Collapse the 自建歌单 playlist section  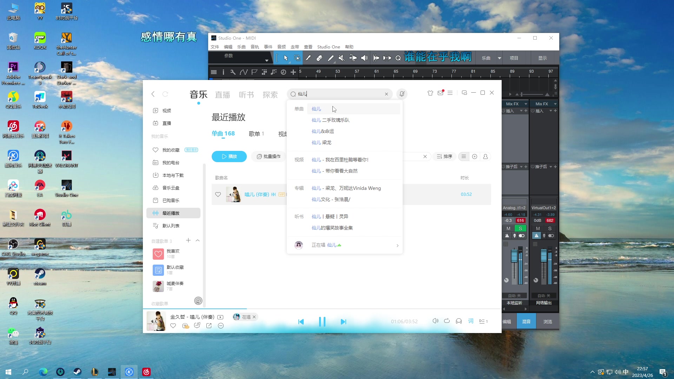[x=198, y=241]
